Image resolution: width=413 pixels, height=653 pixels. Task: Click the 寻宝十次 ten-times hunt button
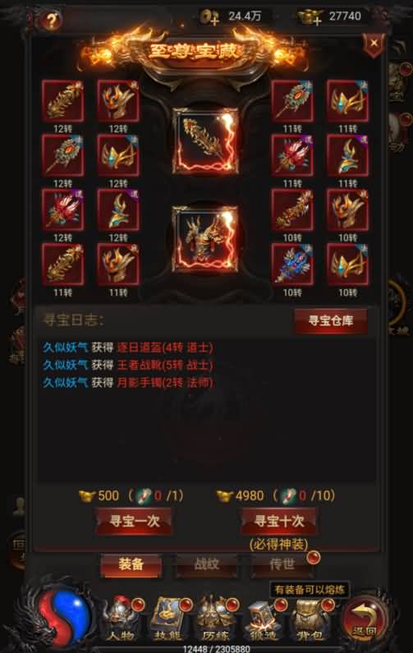pos(279,521)
